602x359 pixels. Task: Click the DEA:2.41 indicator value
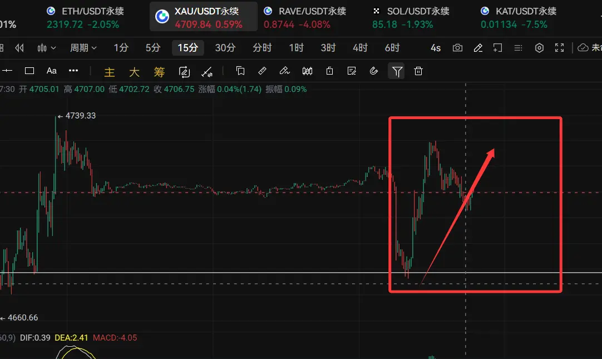[x=71, y=337]
